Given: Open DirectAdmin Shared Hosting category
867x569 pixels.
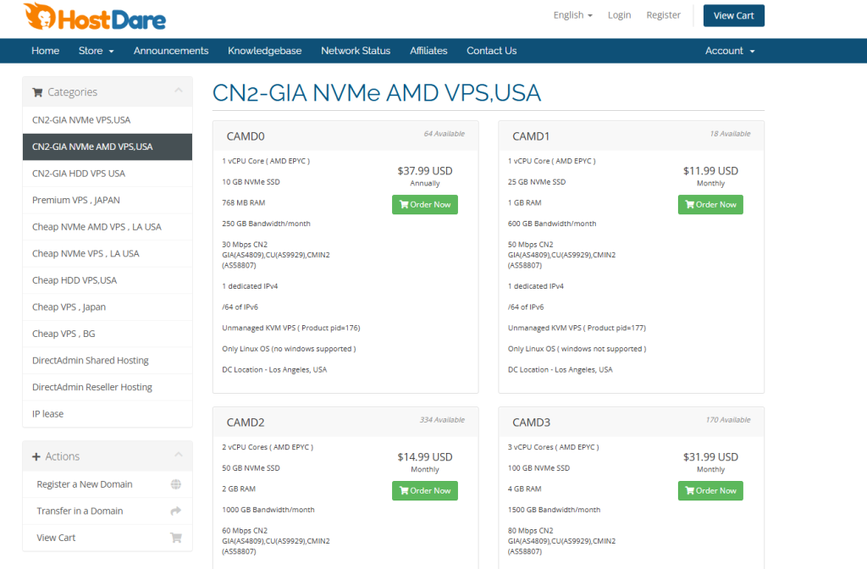Looking at the screenshot, I should coord(108,361).
